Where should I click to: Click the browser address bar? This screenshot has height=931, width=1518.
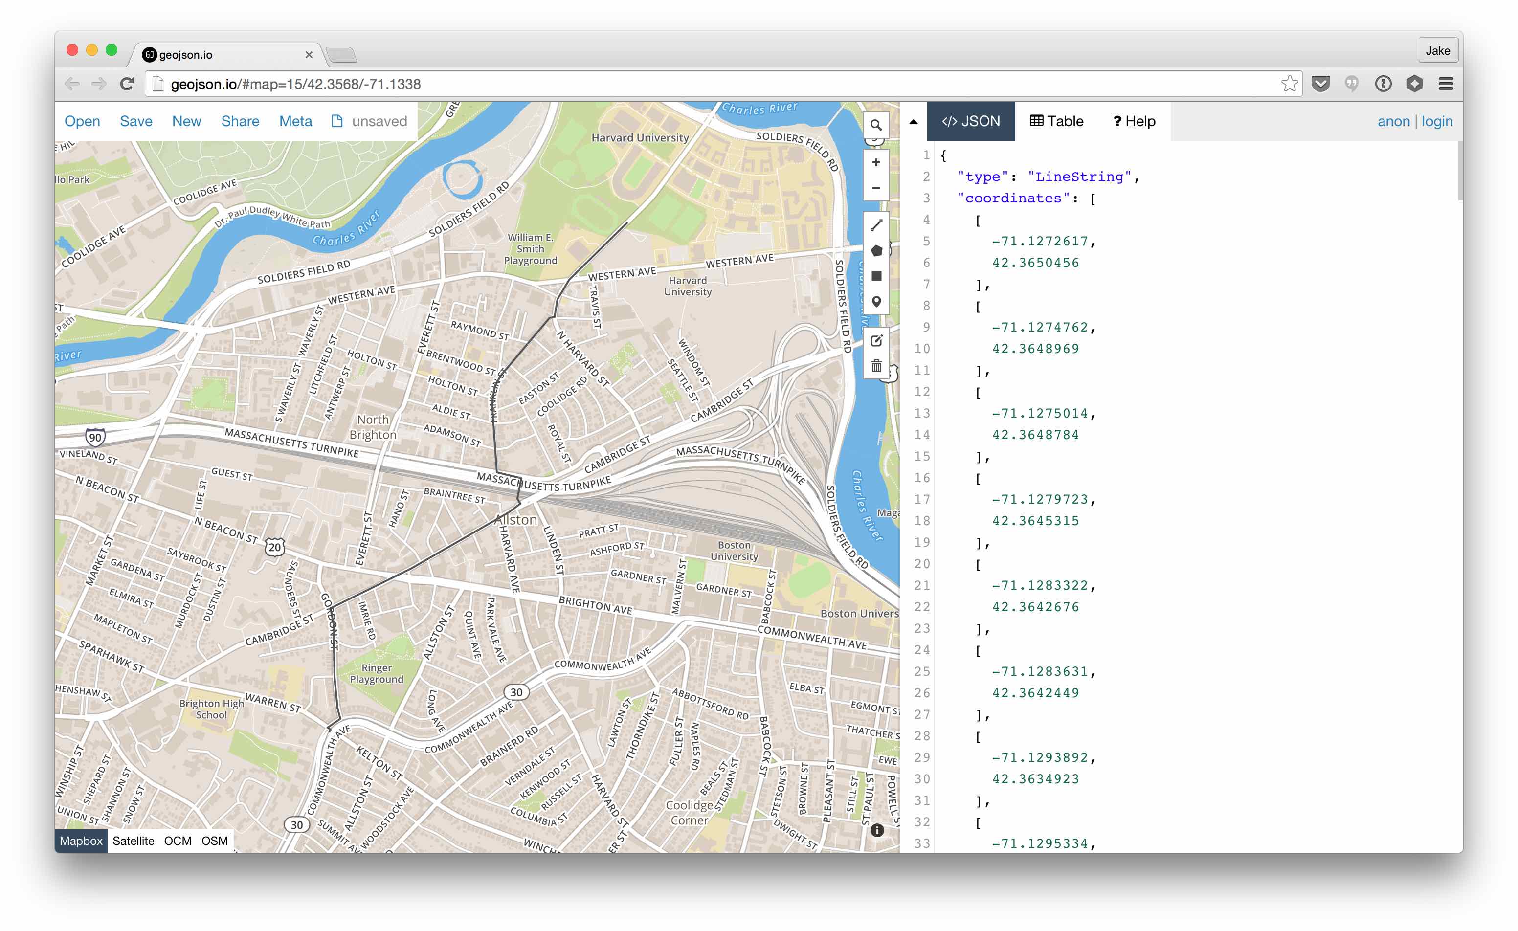(x=678, y=84)
